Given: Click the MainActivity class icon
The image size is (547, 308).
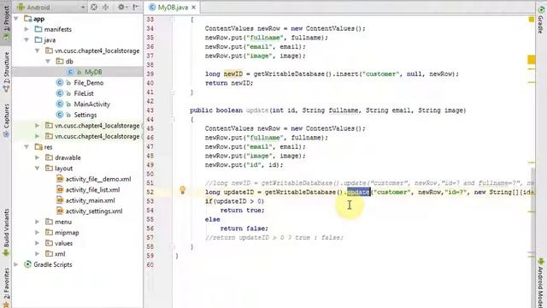Looking at the screenshot, I should point(60,104).
